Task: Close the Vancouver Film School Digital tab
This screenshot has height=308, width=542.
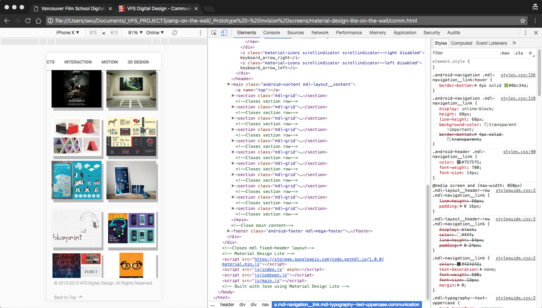Action: click(110, 8)
